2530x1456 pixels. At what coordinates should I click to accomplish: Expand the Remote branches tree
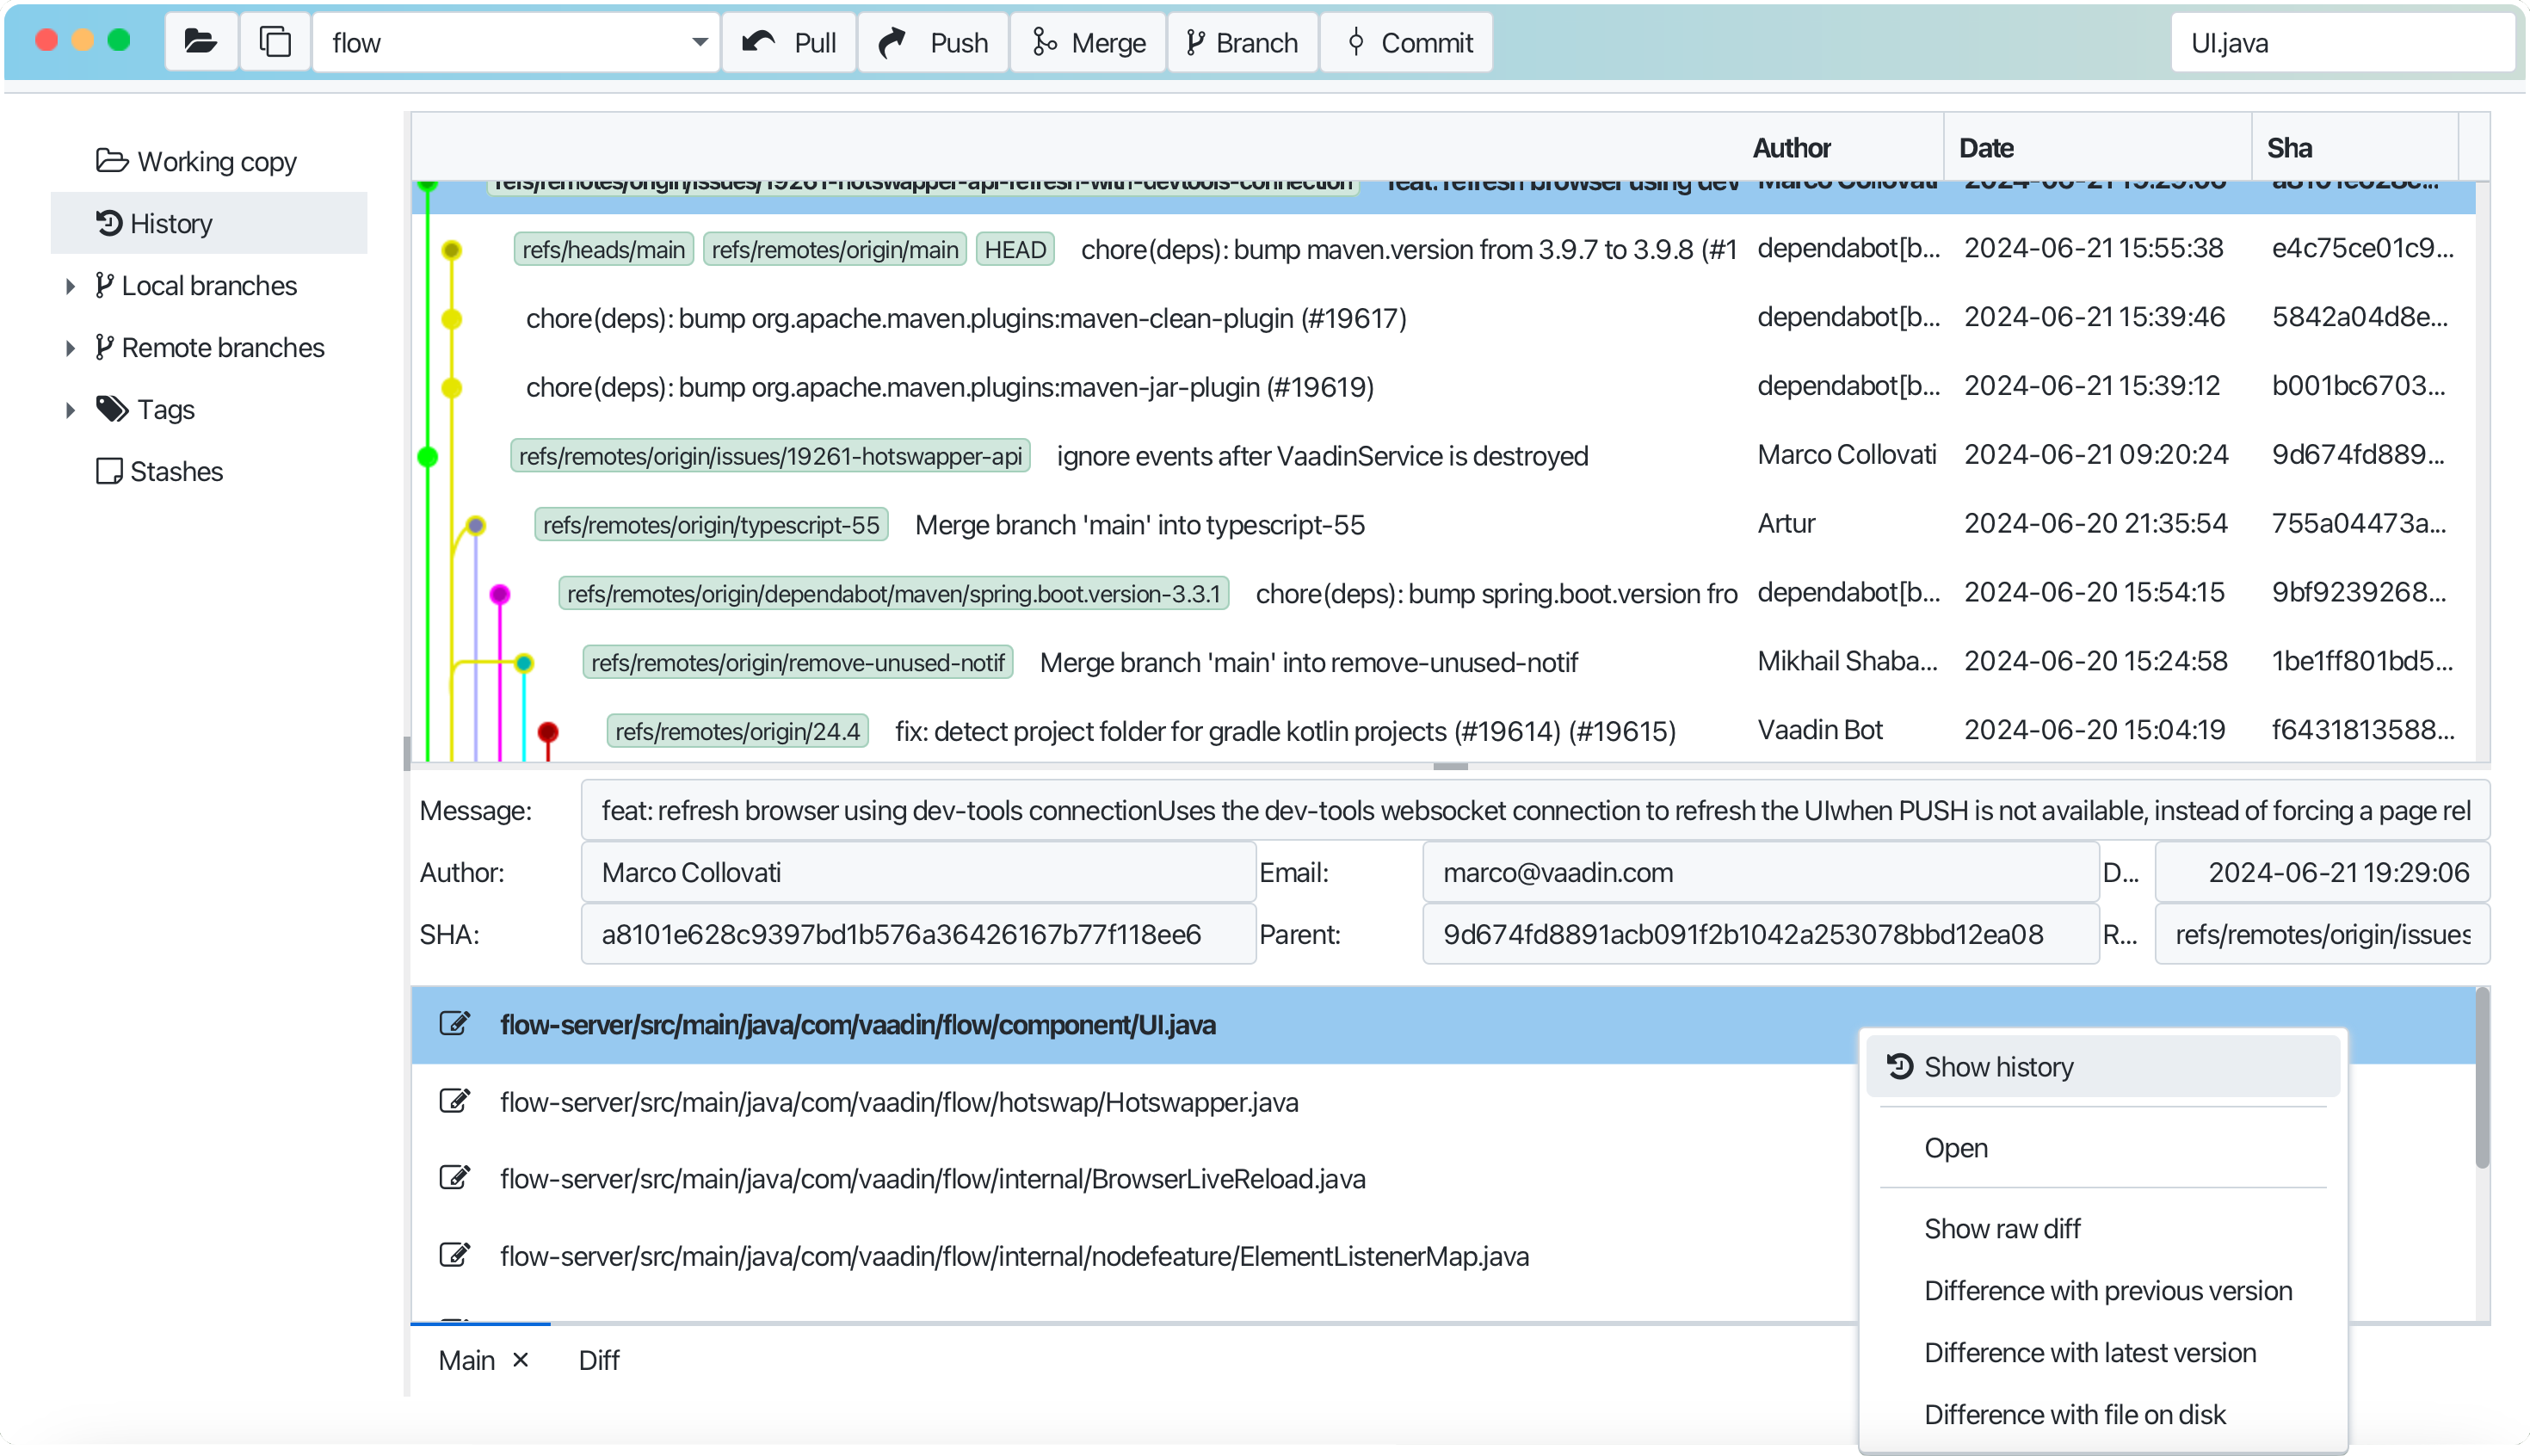[x=70, y=348]
